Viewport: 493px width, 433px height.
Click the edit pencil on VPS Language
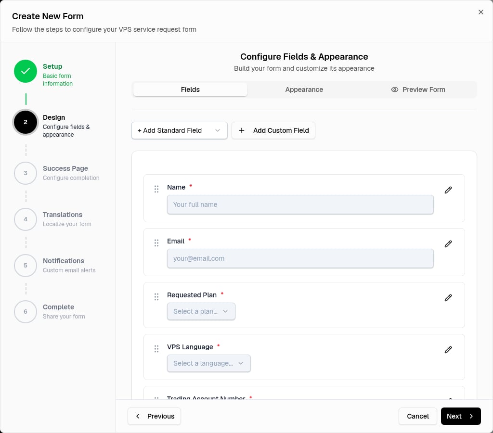pyautogui.click(x=448, y=350)
